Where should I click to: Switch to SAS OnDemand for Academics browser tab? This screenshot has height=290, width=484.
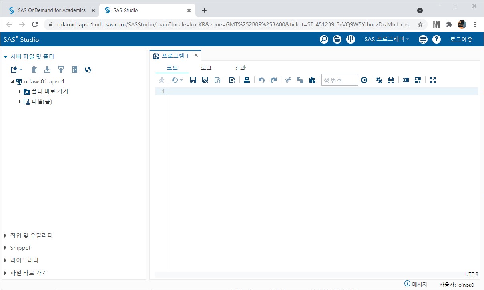(52, 10)
